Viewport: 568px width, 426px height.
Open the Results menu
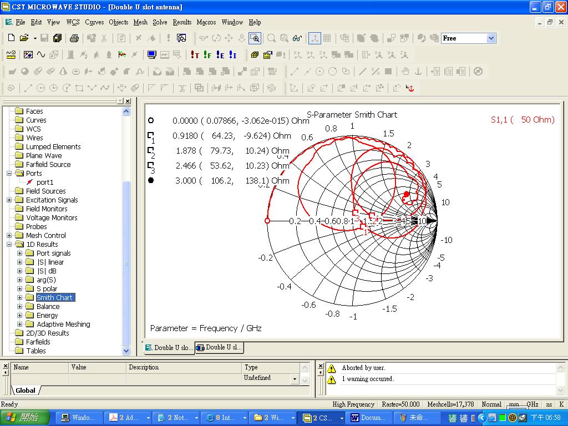pyautogui.click(x=182, y=22)
